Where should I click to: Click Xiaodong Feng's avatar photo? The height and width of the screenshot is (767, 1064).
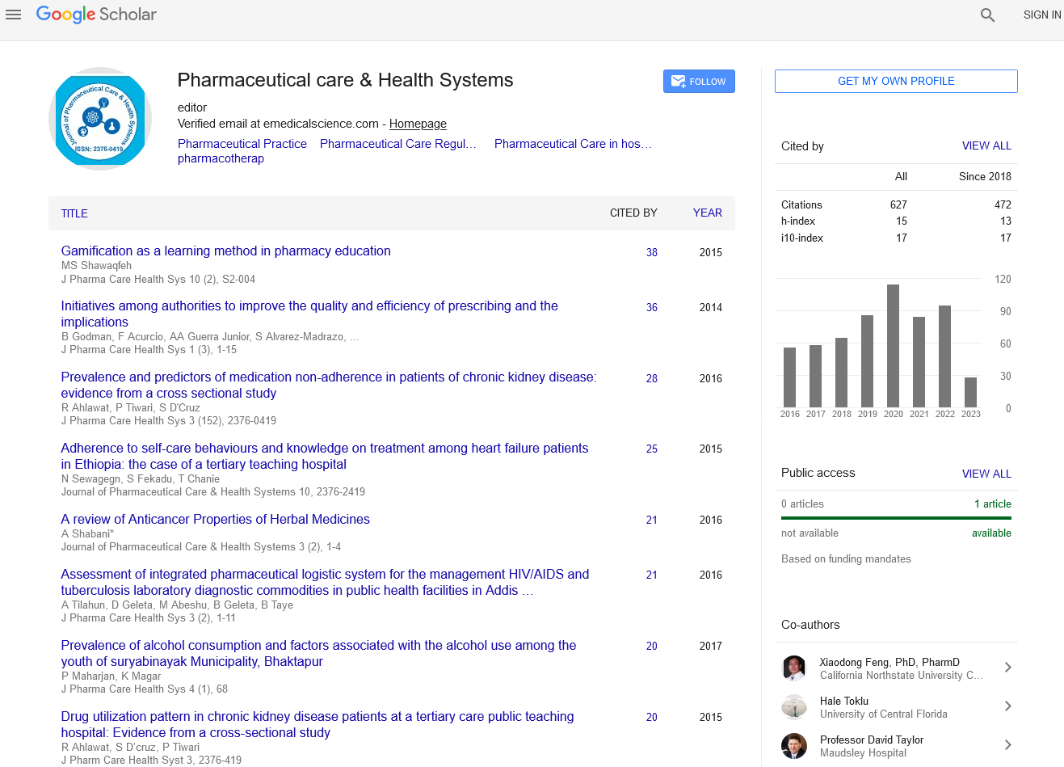click(x=794, y=668)
